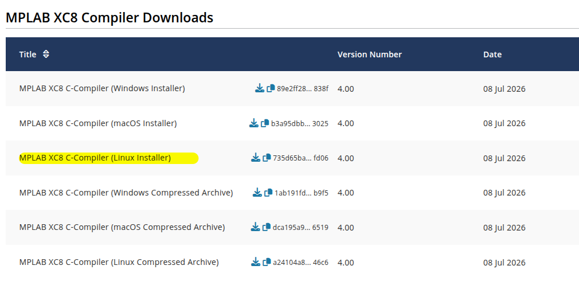The height and width of the screenshot is (285, 579).
Task: Download the Linux Installer file
Action: click(256, 158)
